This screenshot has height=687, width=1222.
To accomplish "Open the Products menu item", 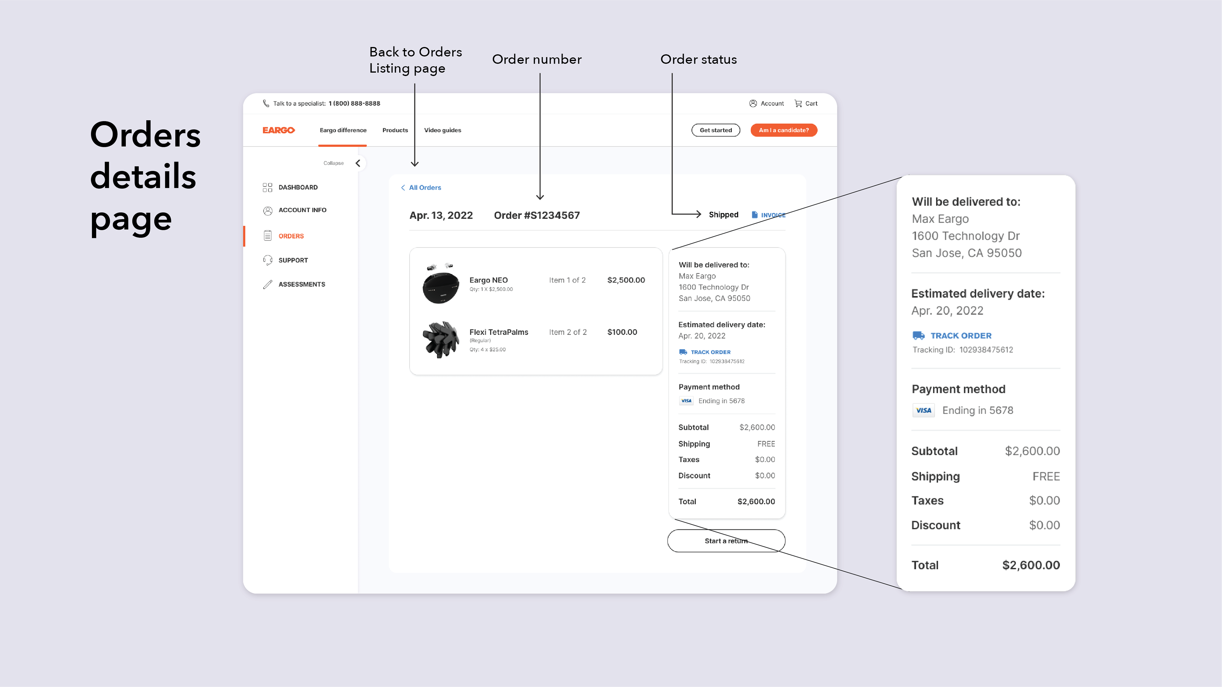I will point(395,130).
